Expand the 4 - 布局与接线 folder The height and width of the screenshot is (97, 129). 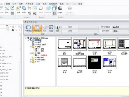31,59
